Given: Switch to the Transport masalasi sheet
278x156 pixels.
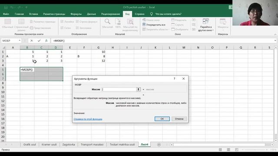Looking at the screenshot, I should coord(92,144).
